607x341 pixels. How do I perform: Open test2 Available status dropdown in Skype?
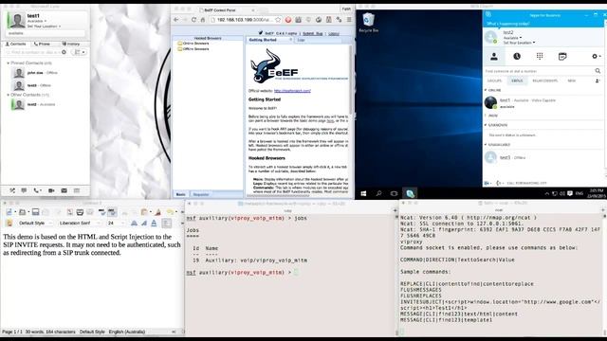512,38
